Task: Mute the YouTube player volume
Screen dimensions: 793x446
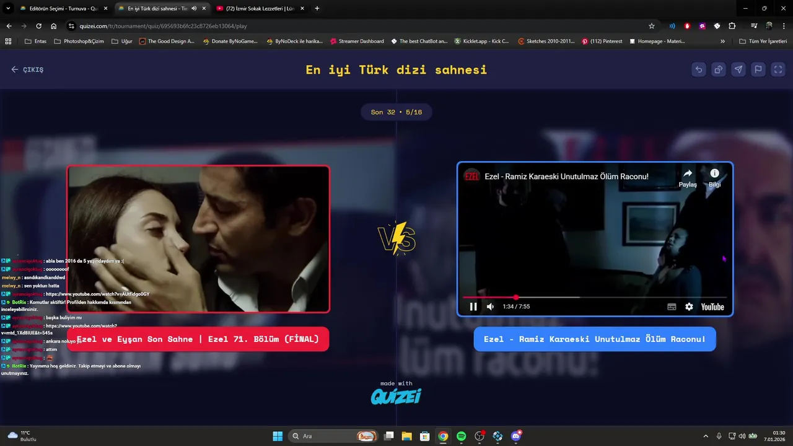Action: [490, 307]
